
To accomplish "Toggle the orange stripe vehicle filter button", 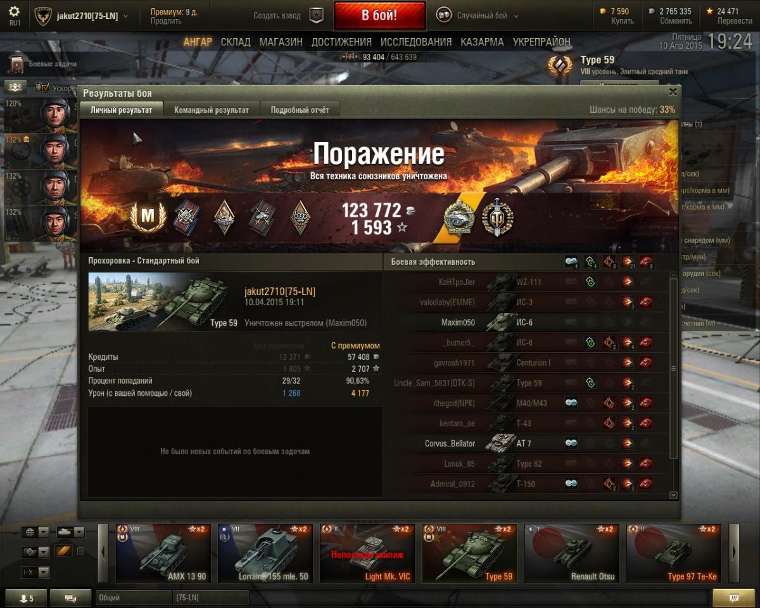I will tap(63, 551).
